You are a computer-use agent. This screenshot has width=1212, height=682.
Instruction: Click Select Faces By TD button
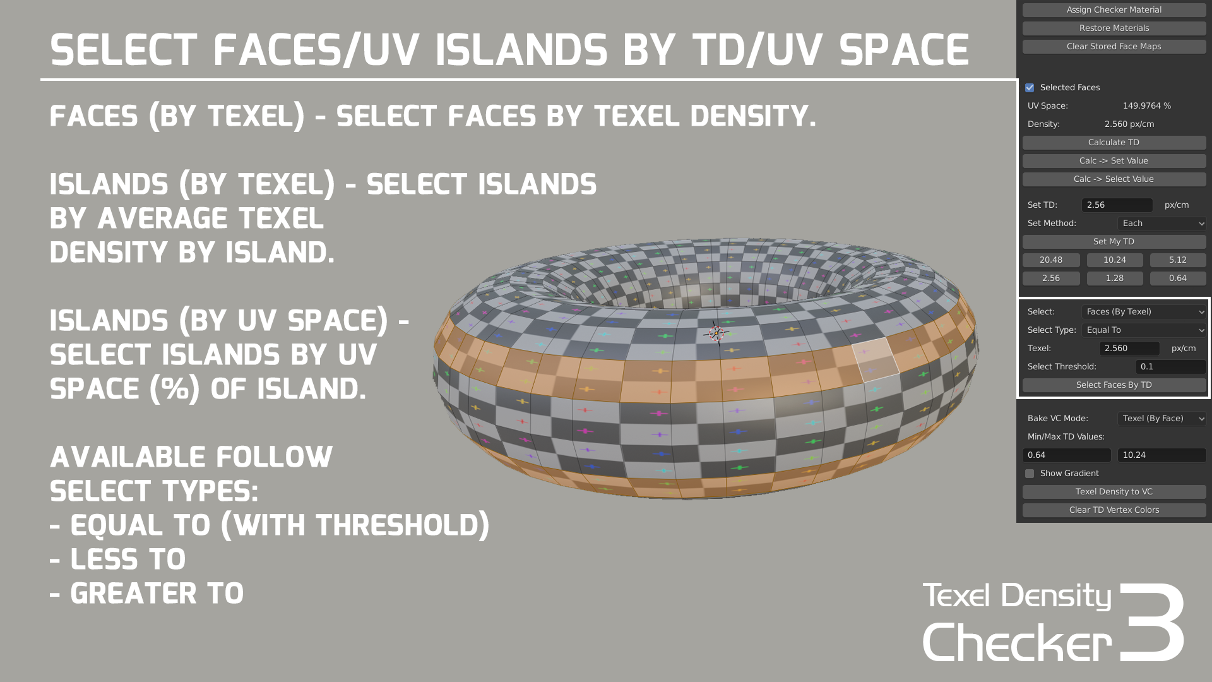click(1114, 385)
